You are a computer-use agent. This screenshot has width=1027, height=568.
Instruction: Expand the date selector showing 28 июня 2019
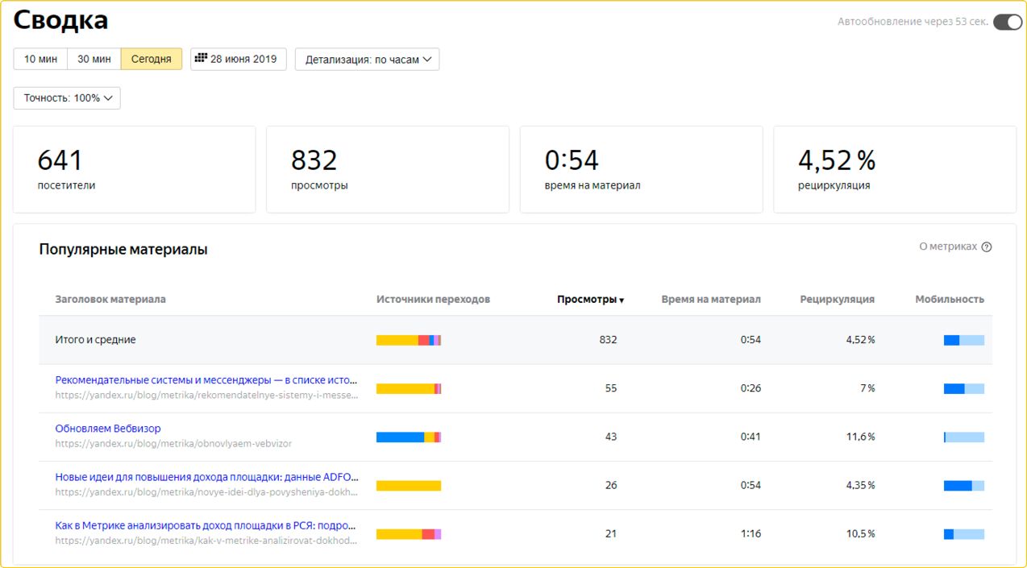[238, 58]
